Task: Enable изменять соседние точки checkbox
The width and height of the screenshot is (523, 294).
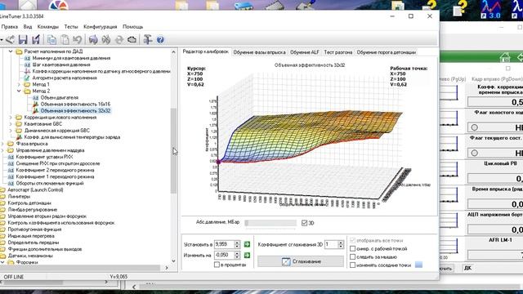Action: click(x=352, y=265)
